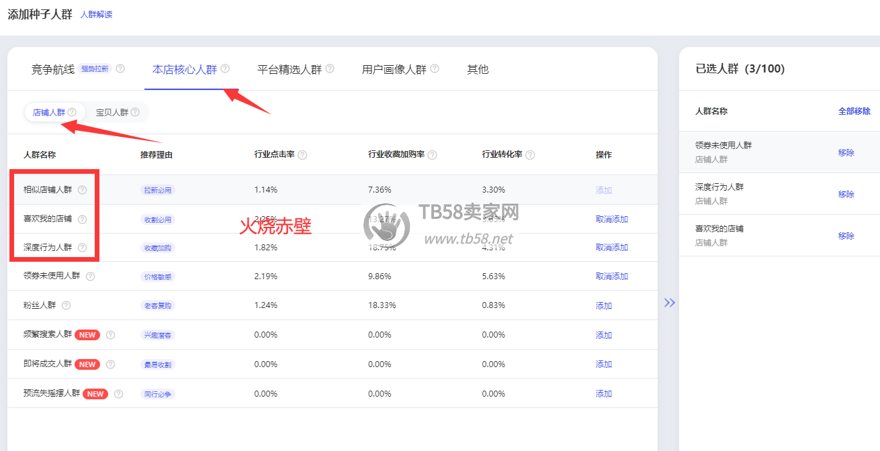Image resolution: width=880 pixels, height=451 pixels.
Task: Remove 深度行为人群 from selected list
Action: 846,195
